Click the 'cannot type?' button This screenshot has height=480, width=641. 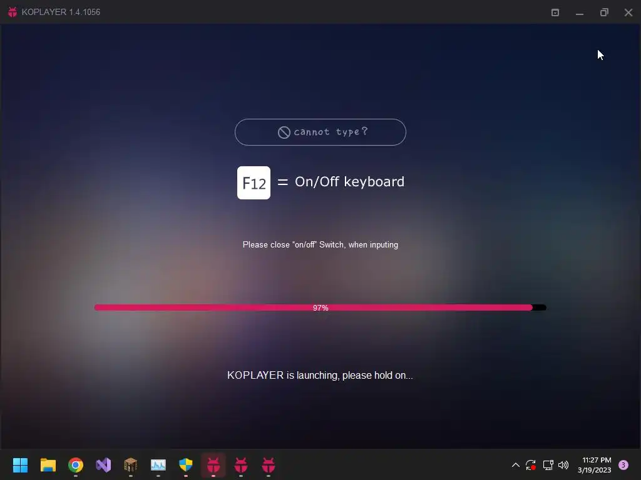320,132
